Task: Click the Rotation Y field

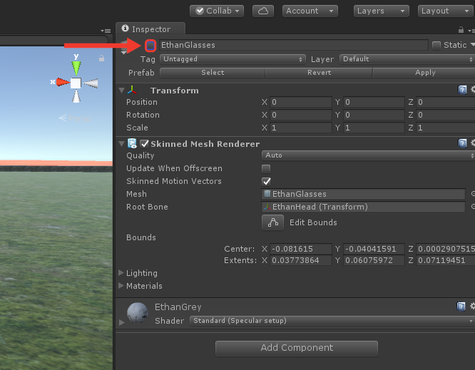Action: 374,115
